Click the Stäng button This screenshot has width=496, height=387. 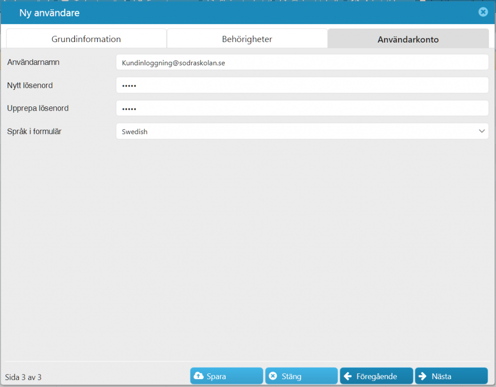(301, 376)
